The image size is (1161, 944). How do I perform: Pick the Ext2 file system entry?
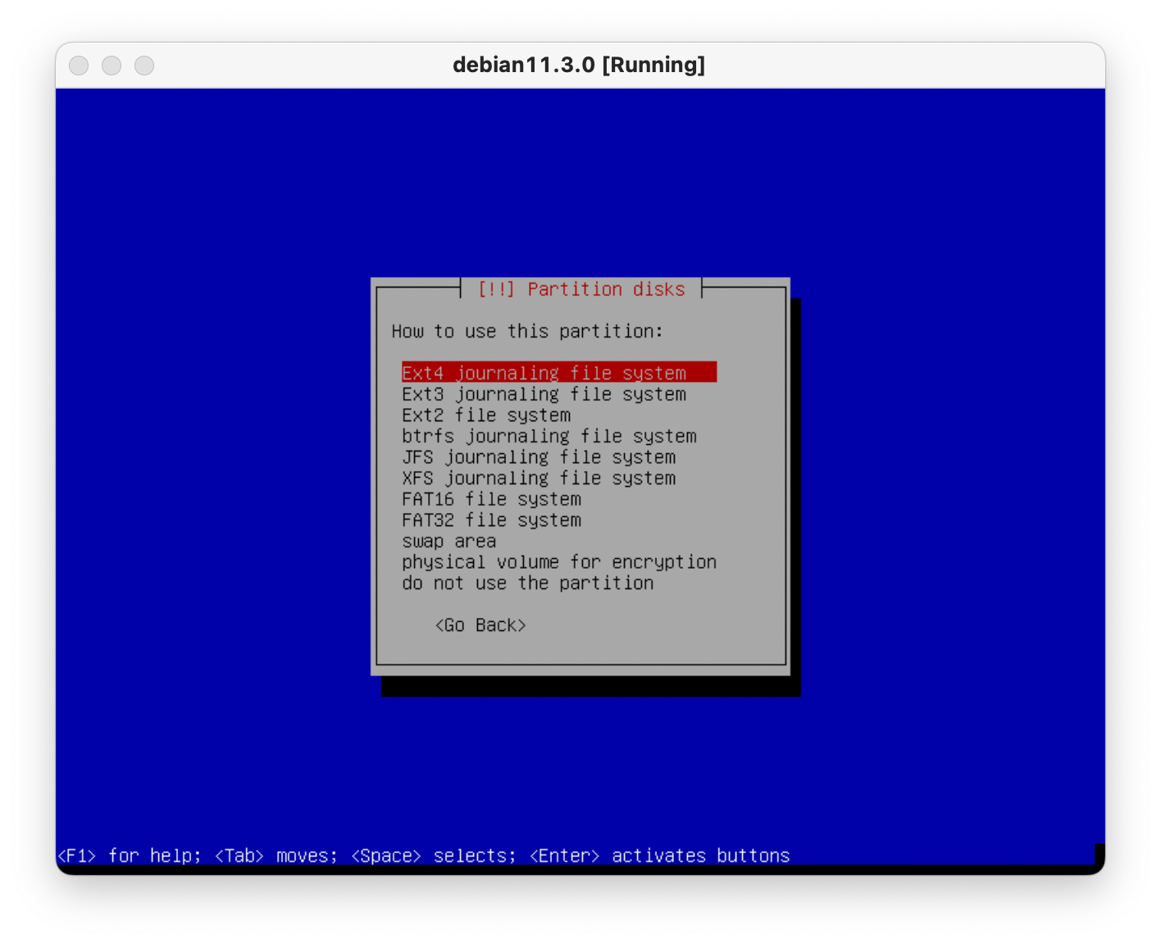click(x=485, y=415)
